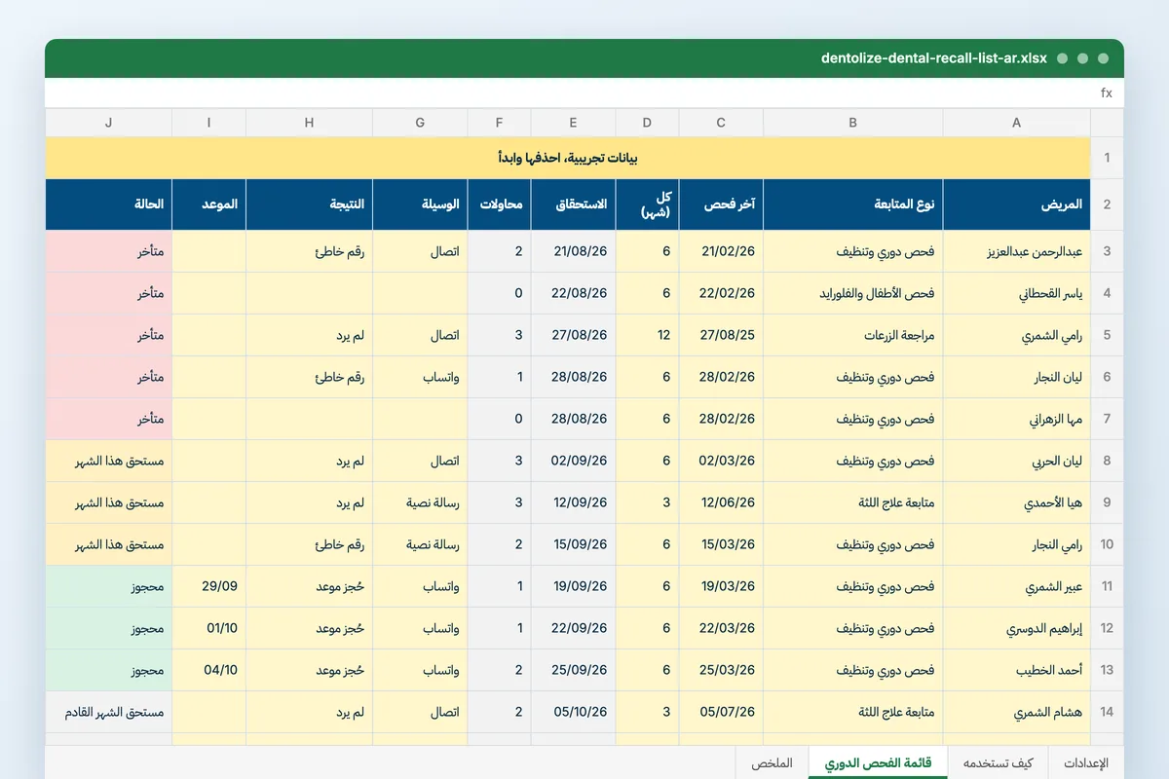Click the محاولات header cell
Image resolution: width=1169 pixels, height=779 pixels.
pos(499,204)
